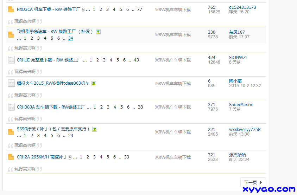Viewport: 297px width, 195px height.
Task: Open ※RW机车车辆下载 forum in SS9G涂装 row
Action: [173, 132]
